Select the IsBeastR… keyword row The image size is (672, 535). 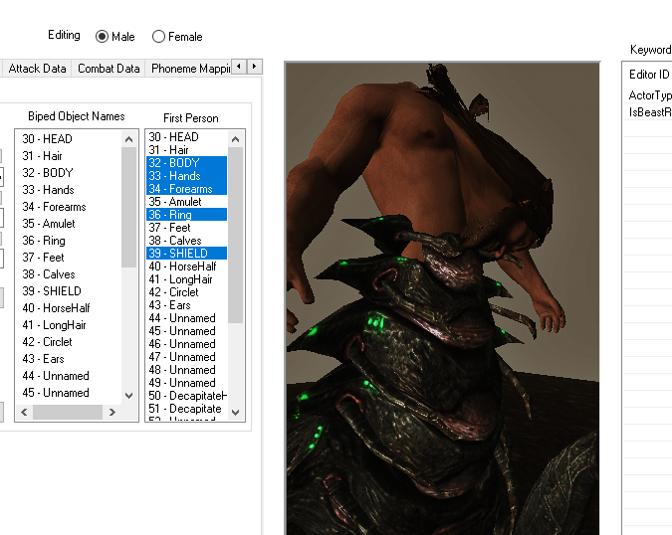point(647,111)
